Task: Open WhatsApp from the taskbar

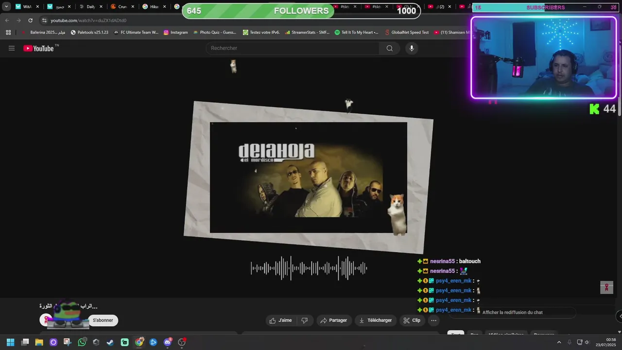Action: (x=82, y=342)
